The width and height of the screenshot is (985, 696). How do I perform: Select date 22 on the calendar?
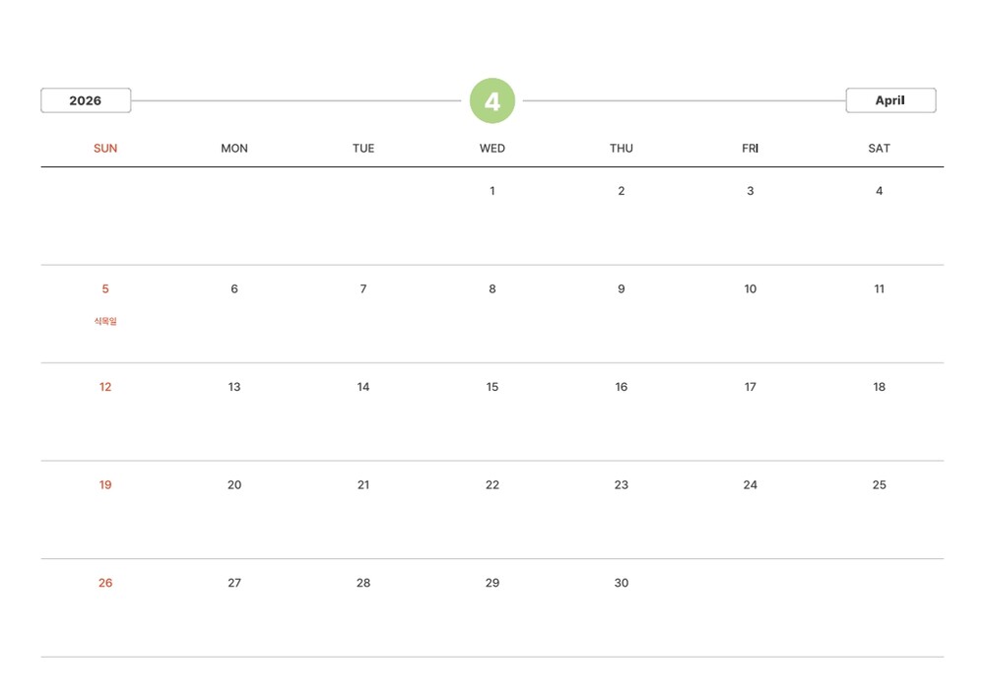point(492,485)
